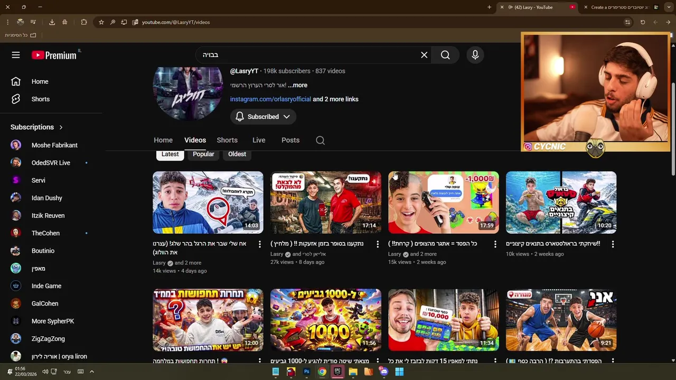Image resolution: width=676 pixels, height=380 pixels.
Task: Search within channel using tab-bar magnifier
Action: pyautogui.click(x=320, y=140)
